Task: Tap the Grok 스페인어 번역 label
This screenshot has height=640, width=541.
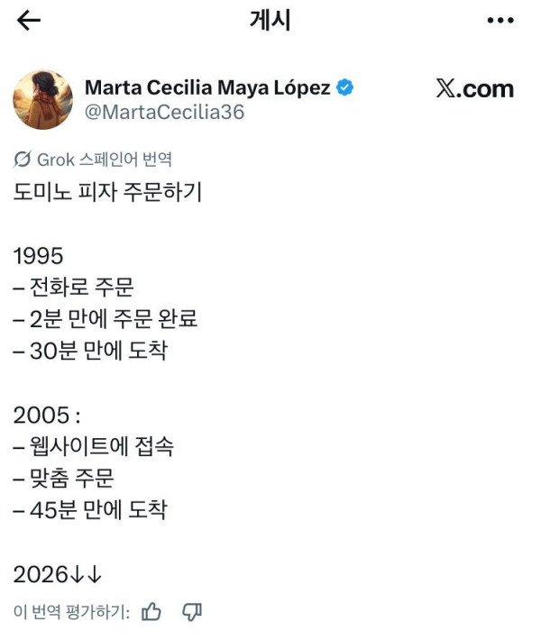Action: click(105, 160)
